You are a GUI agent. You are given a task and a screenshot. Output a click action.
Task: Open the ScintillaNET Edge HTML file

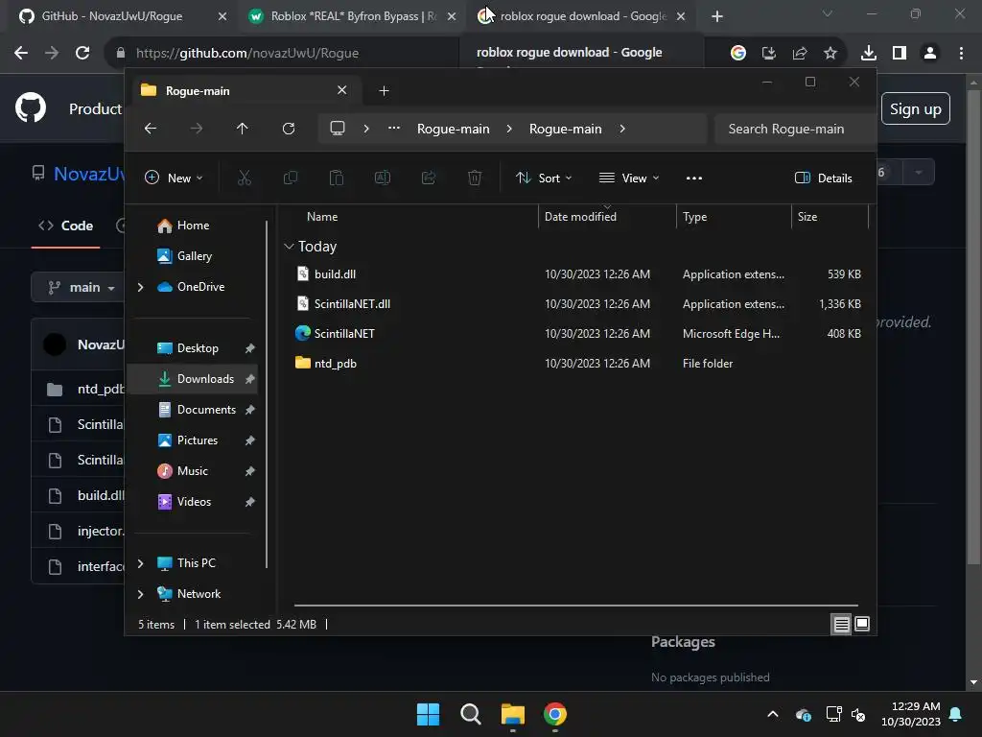click(x=344, y=333)
